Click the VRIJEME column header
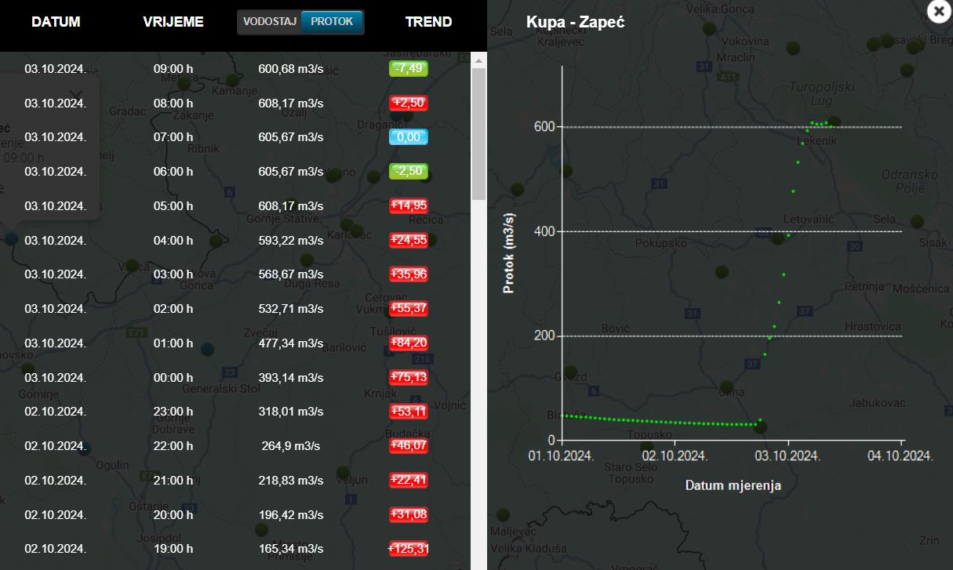Viewport: 953px width, 570px height. coord(173,22)
